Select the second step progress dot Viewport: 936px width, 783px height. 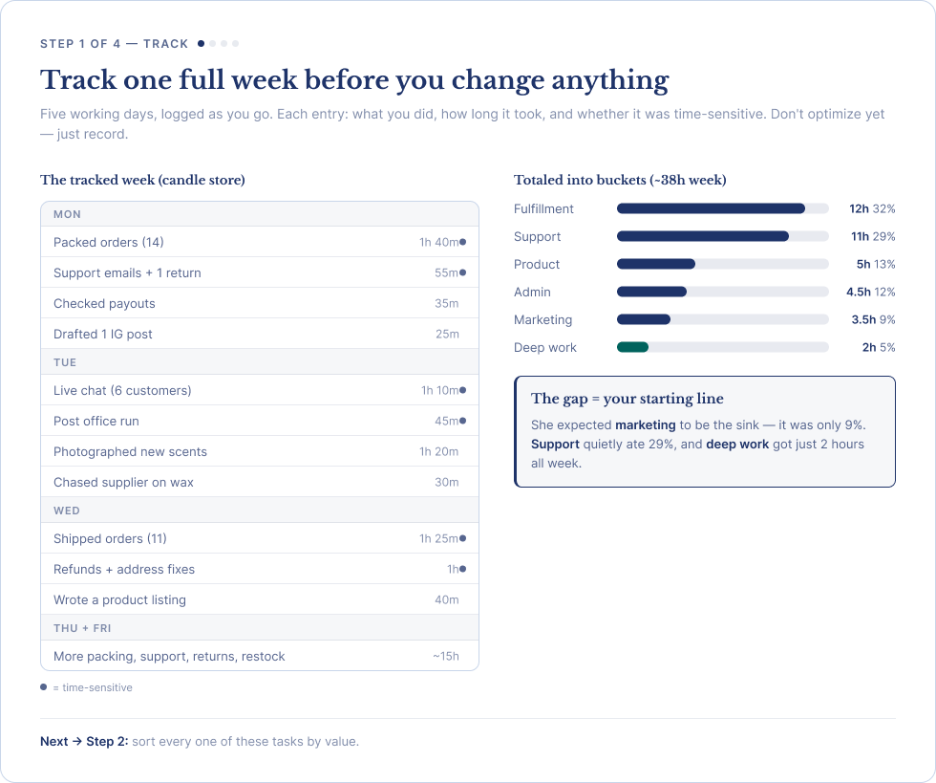tap(212, 44)
